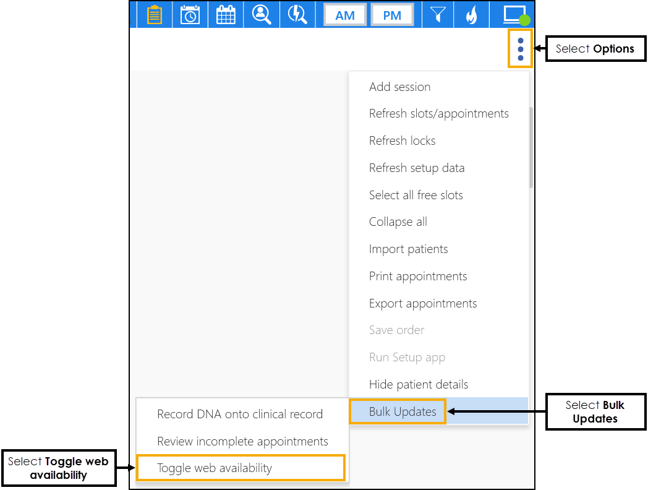Click the flame icon in toolbar
This screenshot has width=648, height=490.
pyautogui.click(x=471, y=15)
